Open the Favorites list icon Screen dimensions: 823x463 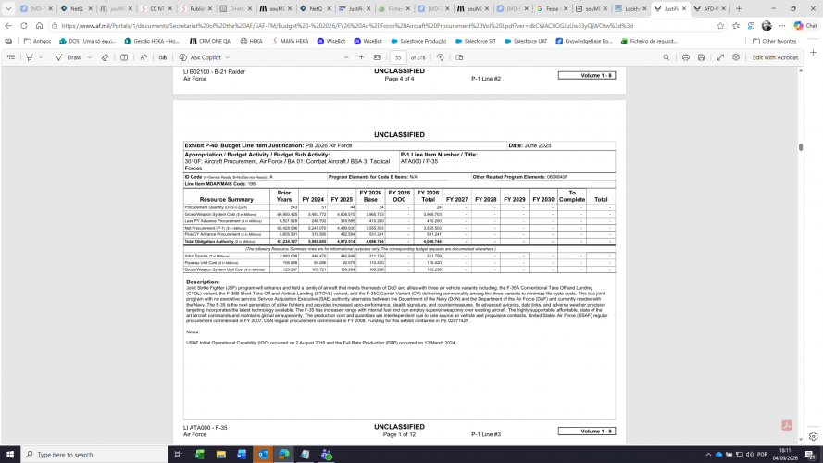click(x=736, y=26)
